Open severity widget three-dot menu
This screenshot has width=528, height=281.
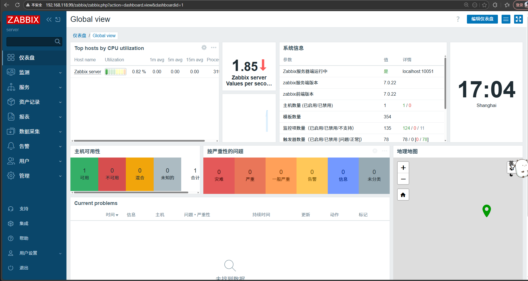(384, 151)
